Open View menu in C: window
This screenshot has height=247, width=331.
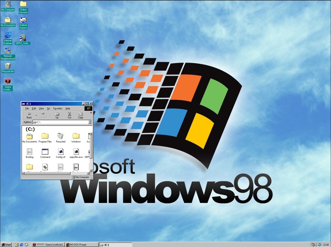click(41, 109)
